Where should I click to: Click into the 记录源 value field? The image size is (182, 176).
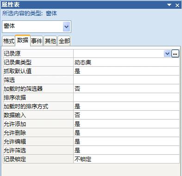point(119,54)
